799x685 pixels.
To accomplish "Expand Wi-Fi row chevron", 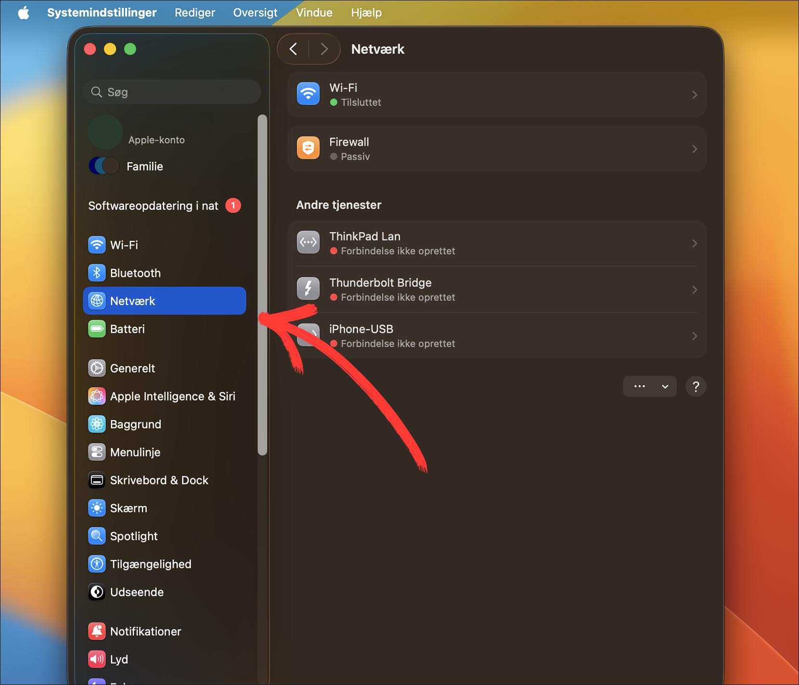I will tap(694, 94).
